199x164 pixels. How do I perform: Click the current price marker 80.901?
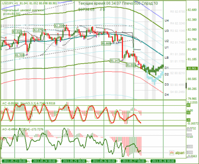pos(192,68)
